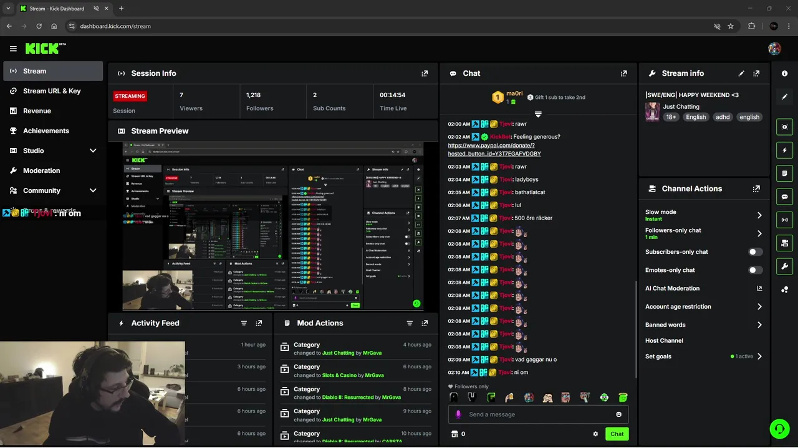The image size is (798, 448).
Task: Click the adhd stream tag
Action: 723,117
